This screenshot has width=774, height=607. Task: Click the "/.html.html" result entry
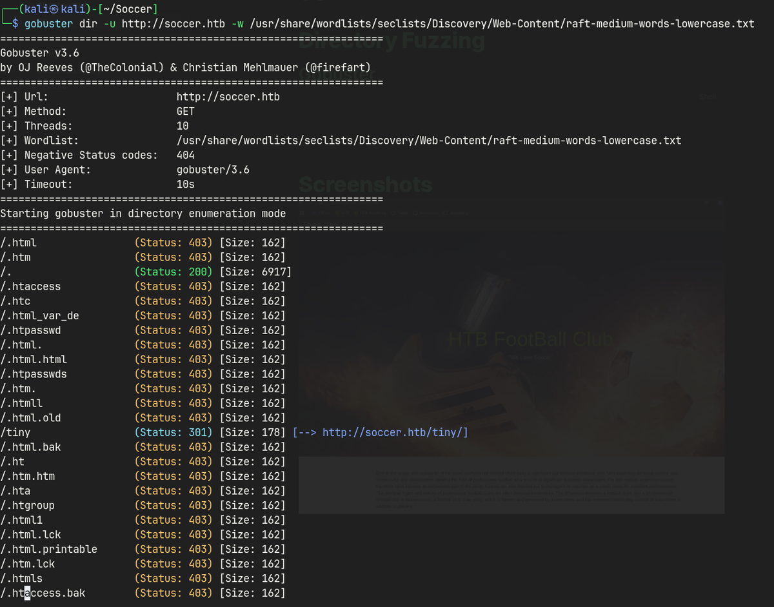[x=34, y=359]
